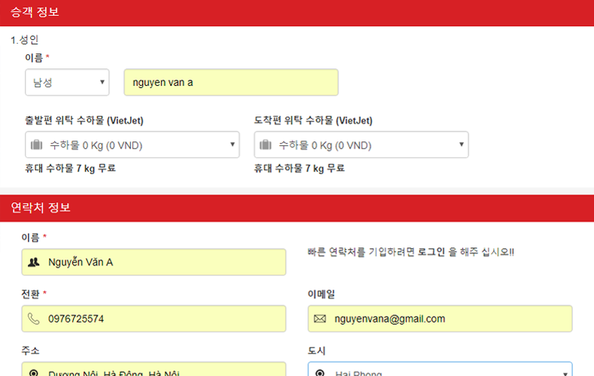Open the 남성 gender dropdown
594x376 pixels.
point(67,83)
